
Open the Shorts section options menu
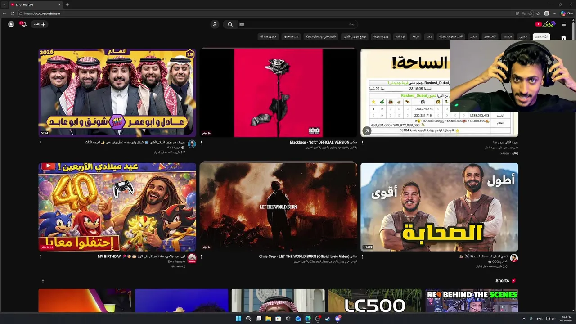click(x=43, y=281)
